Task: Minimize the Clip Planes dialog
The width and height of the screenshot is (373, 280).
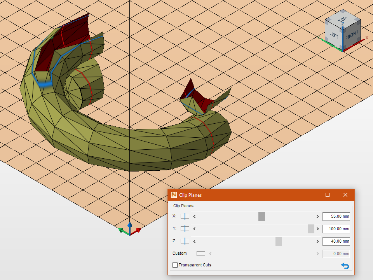Action: (x=310, y=195)
